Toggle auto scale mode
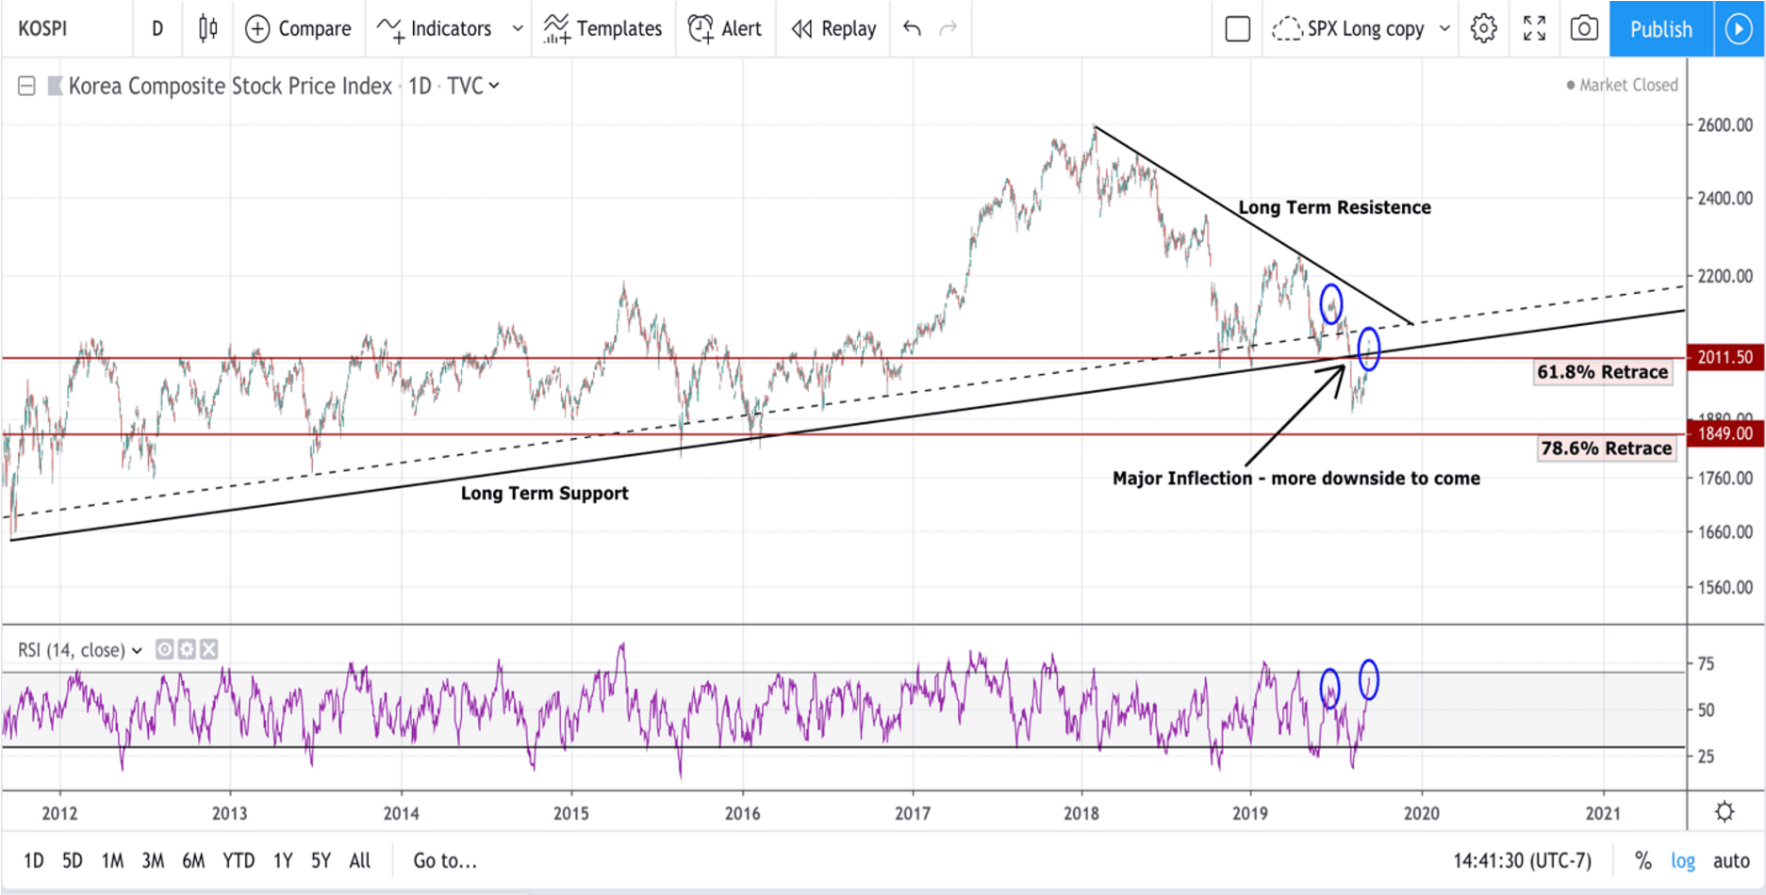This screenshot has height=895, width=1766. [1731, 860]
